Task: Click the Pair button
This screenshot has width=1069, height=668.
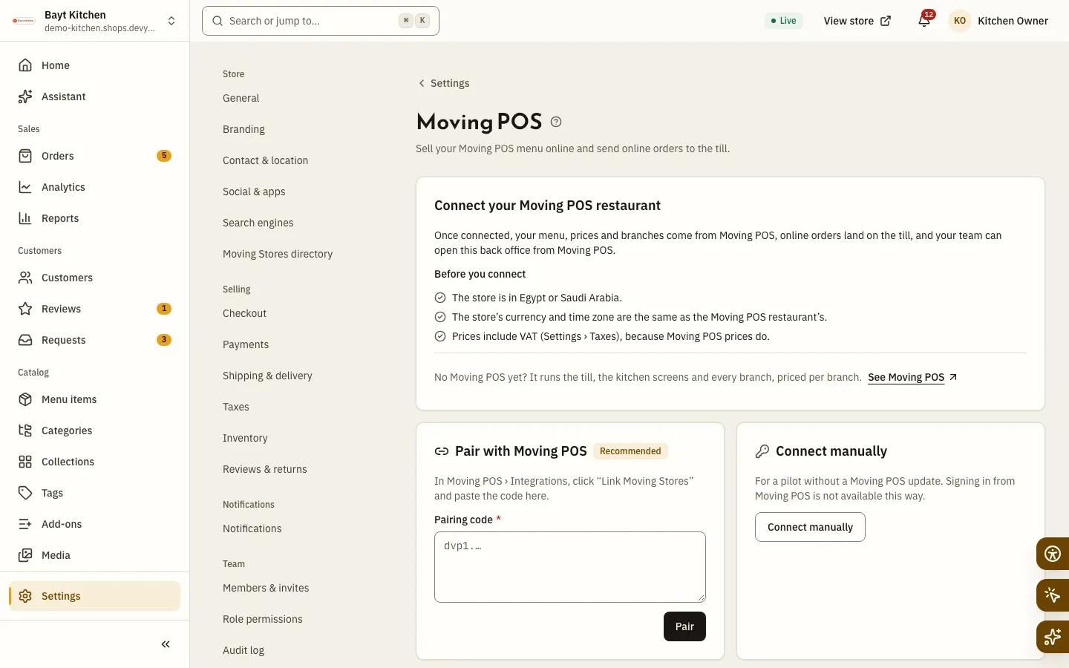Action: [x=684, y=626]
